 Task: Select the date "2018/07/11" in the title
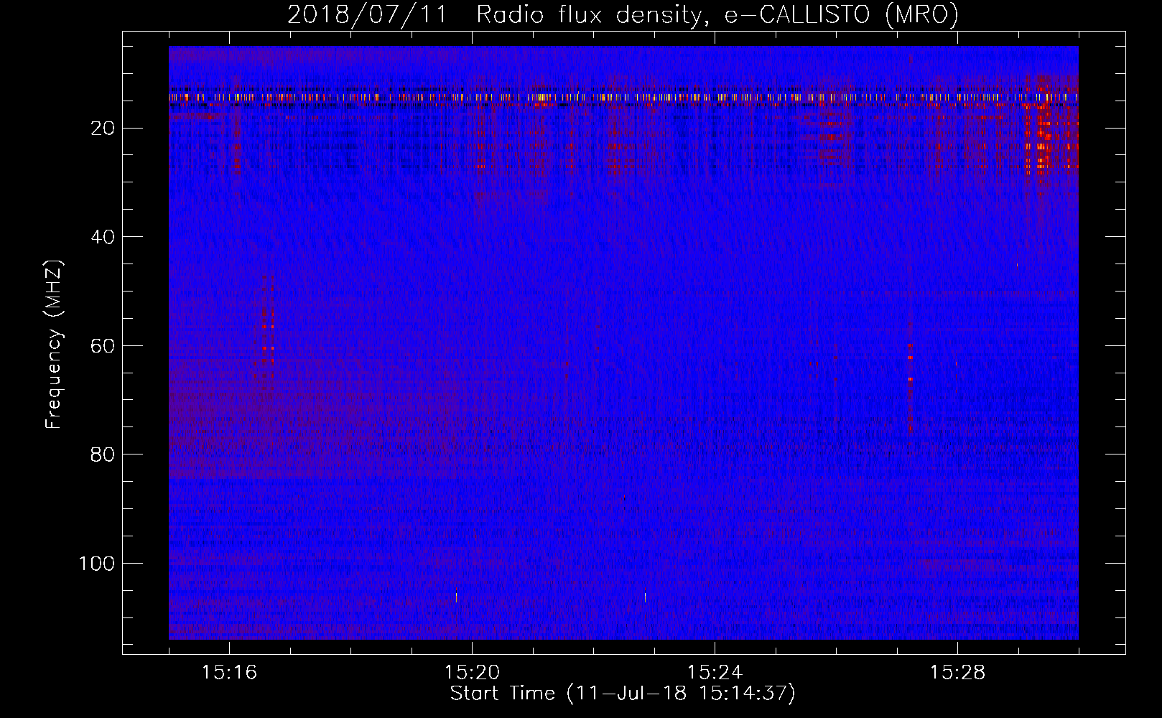coord(367,14)
